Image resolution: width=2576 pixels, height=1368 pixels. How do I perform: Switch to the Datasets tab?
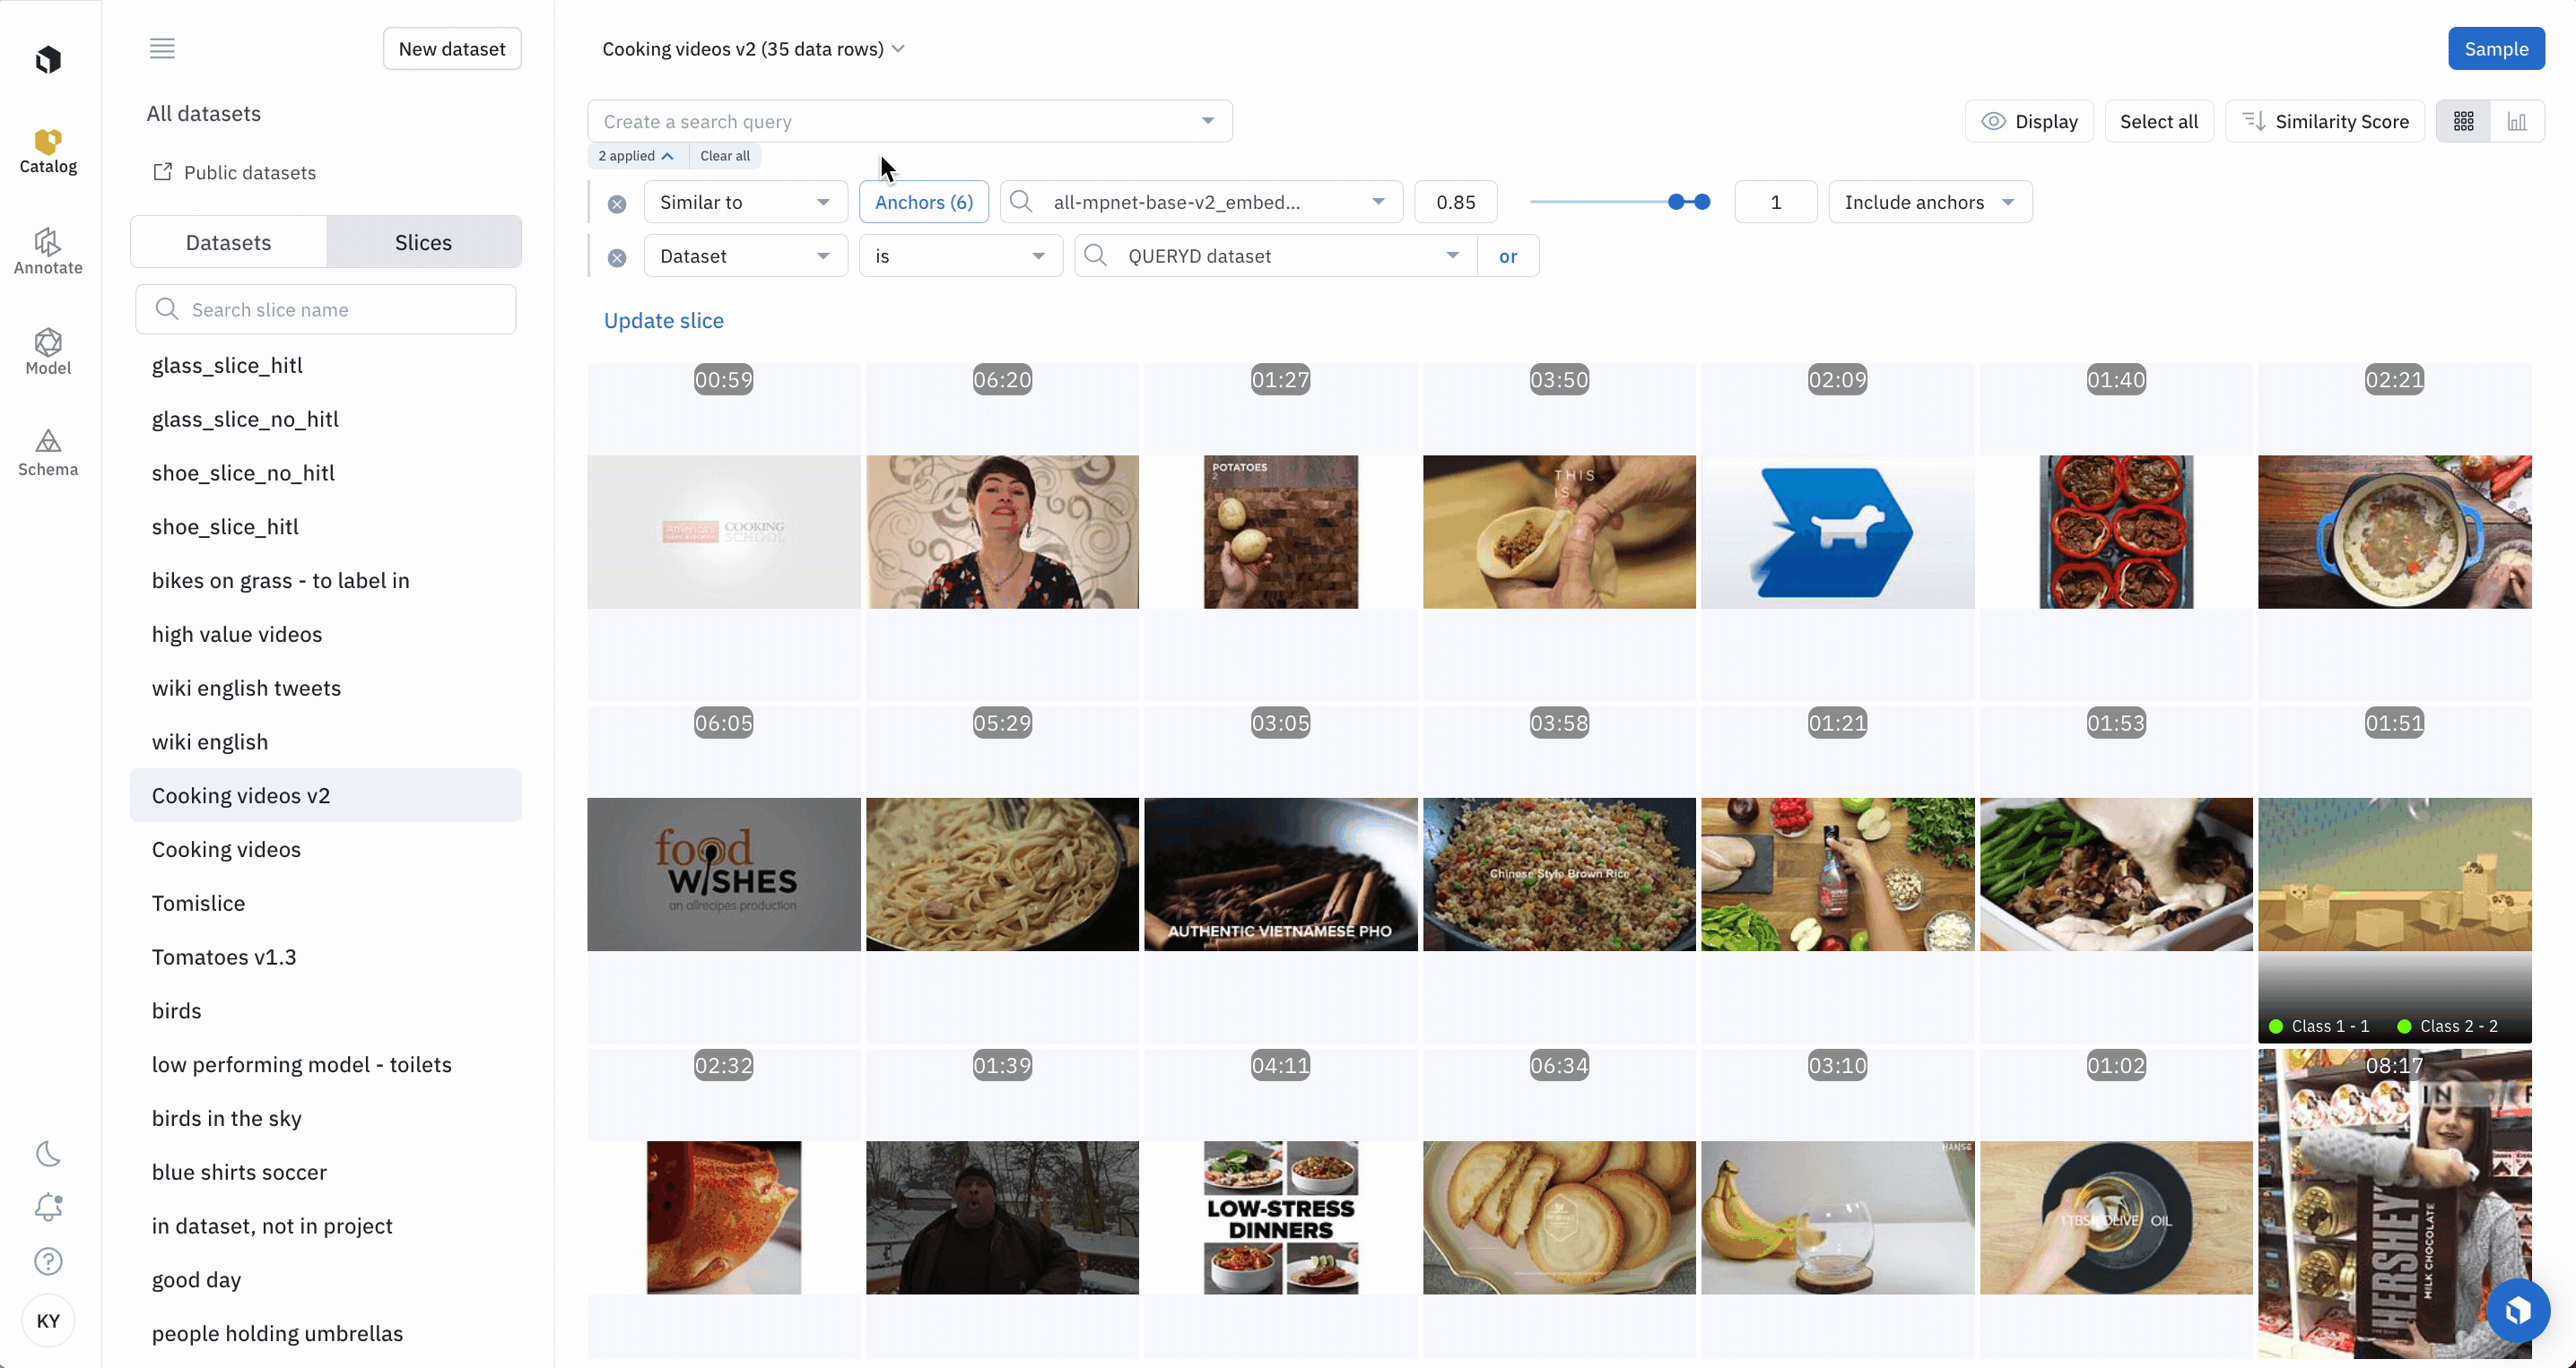coord(228,242)
